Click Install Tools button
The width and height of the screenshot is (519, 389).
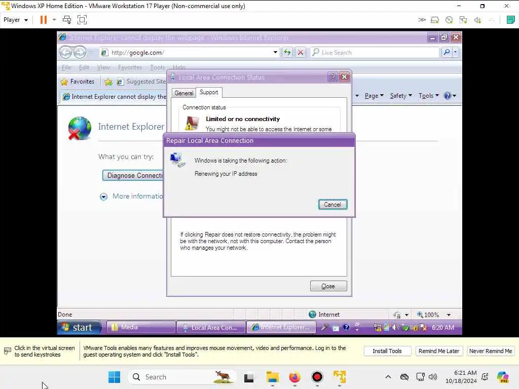[387, 351]
